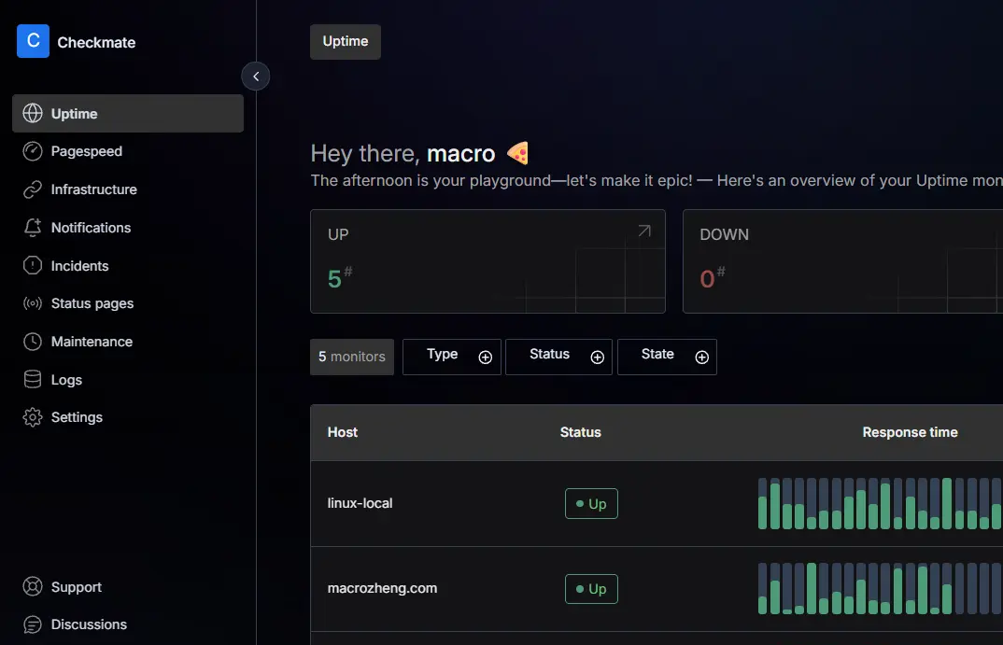Click the arrow on the UP card
Screen dimensions: 1003x645
(644, 231)
